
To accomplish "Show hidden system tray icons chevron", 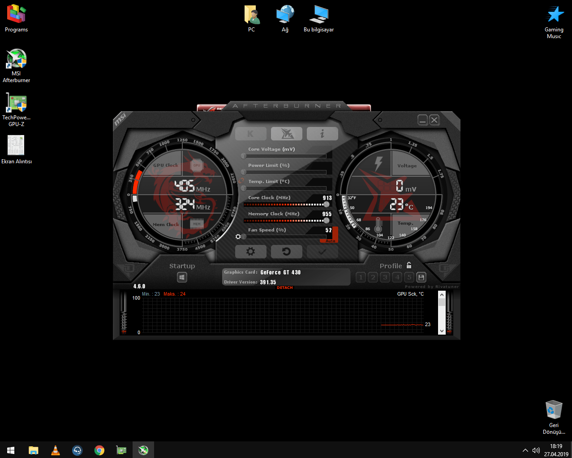I will [x=525, y=450].
